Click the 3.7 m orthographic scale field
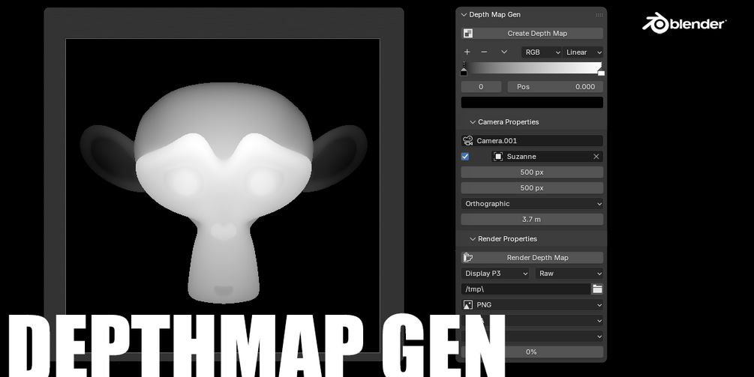This screenshot has height=377, width=754. (532, 220)
